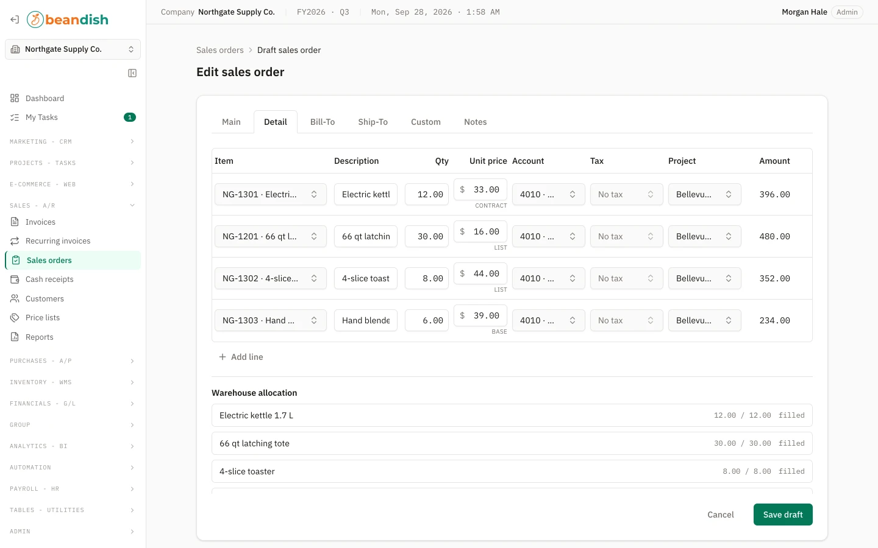Image resolution: width=878 pixels, height=548 pixels.
Task: Switch to the Custom tab
Action: tap(426, 122)
